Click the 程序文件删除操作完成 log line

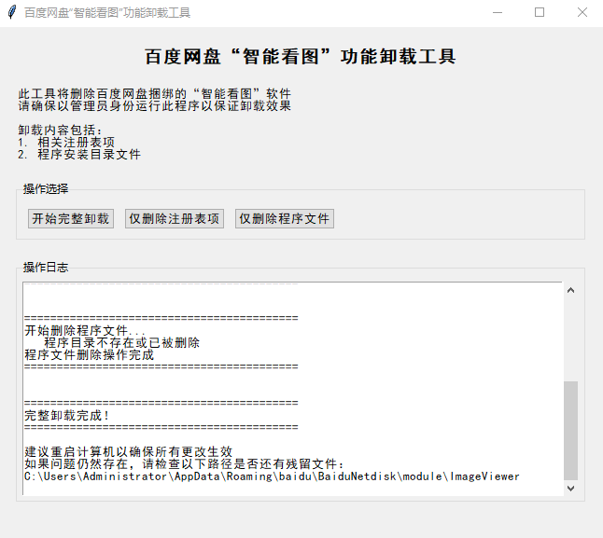tap(90, 355)
